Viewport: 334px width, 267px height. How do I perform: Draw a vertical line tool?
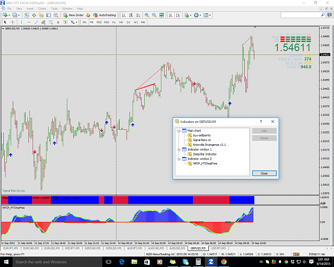(21, 22)
